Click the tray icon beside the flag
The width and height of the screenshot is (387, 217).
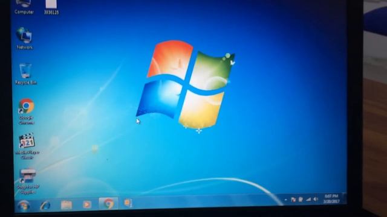click(x=301, y=200)
